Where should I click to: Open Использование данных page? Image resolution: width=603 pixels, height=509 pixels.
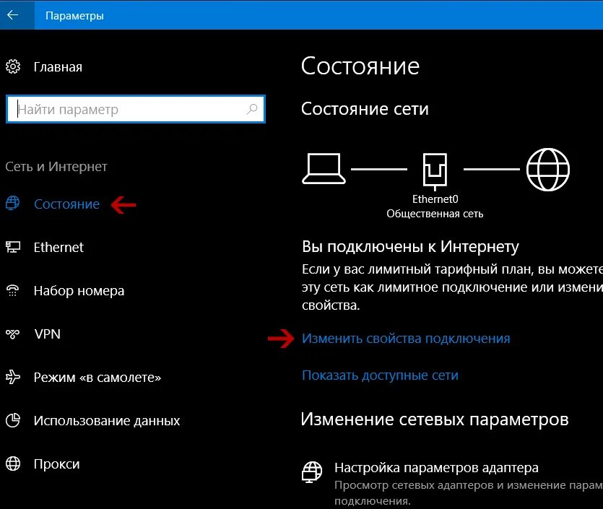point(107,421)
